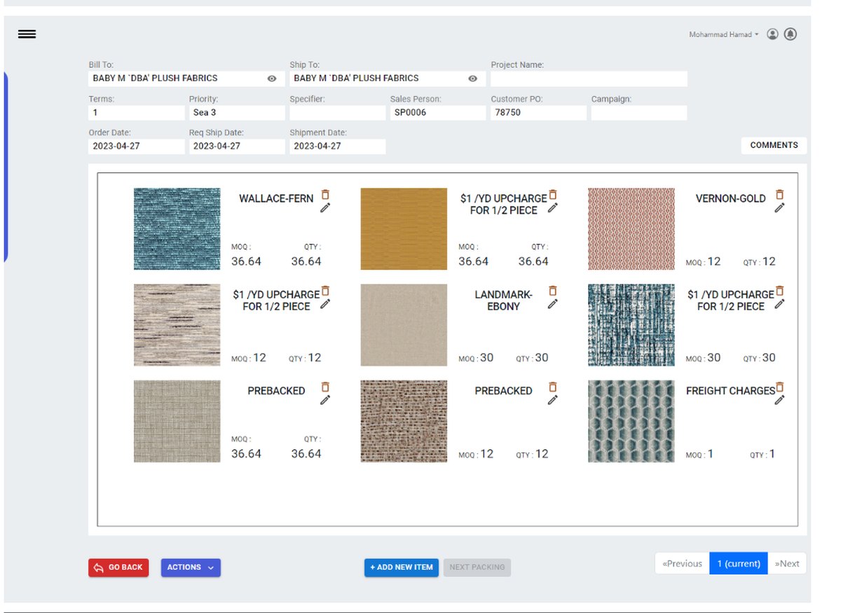
Task: Delete the LANDMARK-EBONY item
Action: point(552,291)
